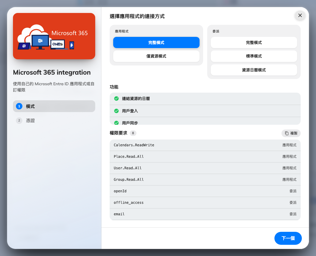Click the 委派 tag on openId row
Viewport: 316px width, 256px height.
click(x=293, y=191)
